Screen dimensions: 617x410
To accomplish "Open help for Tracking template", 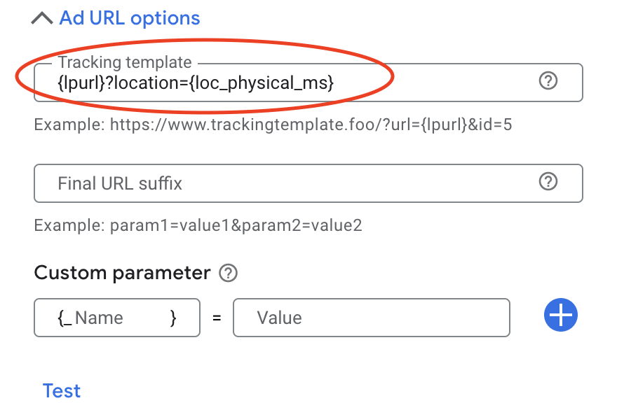I will coord(548,81).
